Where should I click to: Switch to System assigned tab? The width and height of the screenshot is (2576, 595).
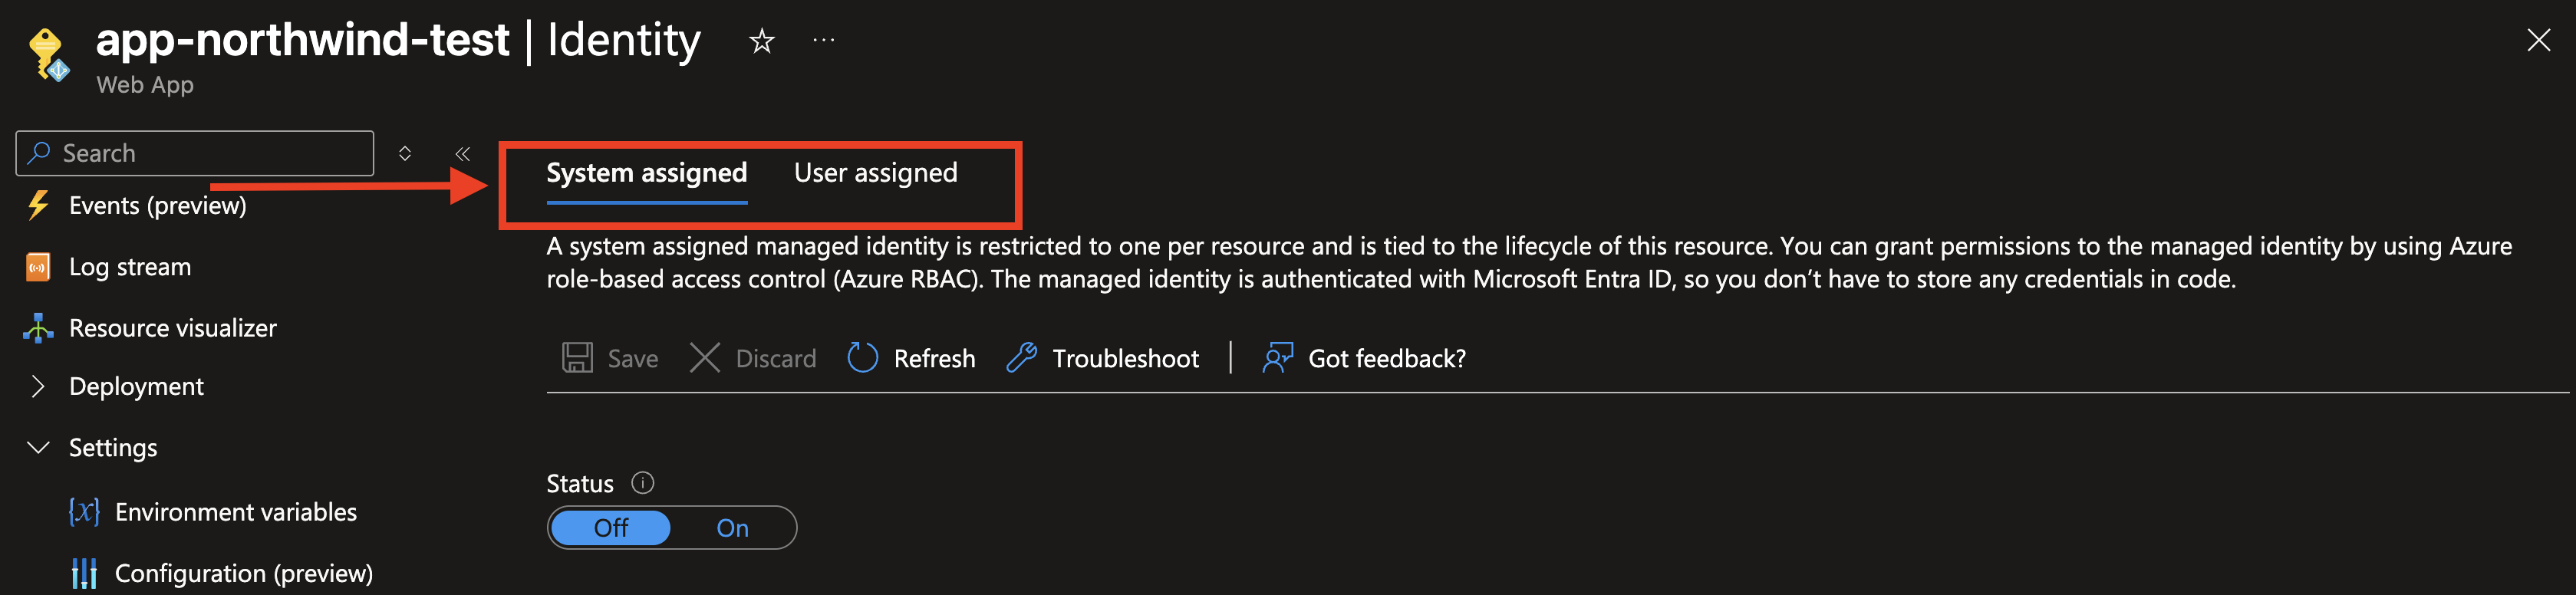[x=647, y=173]
